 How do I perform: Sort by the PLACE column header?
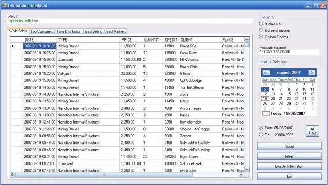point(233,39)
